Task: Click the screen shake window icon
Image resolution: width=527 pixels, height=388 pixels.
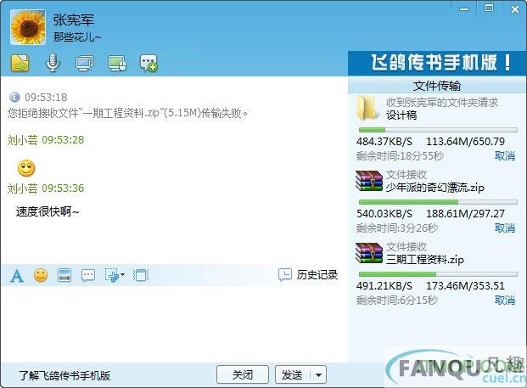Action: (141, 275)
